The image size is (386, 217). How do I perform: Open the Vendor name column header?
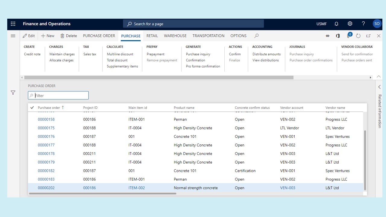tap(335, 108)
